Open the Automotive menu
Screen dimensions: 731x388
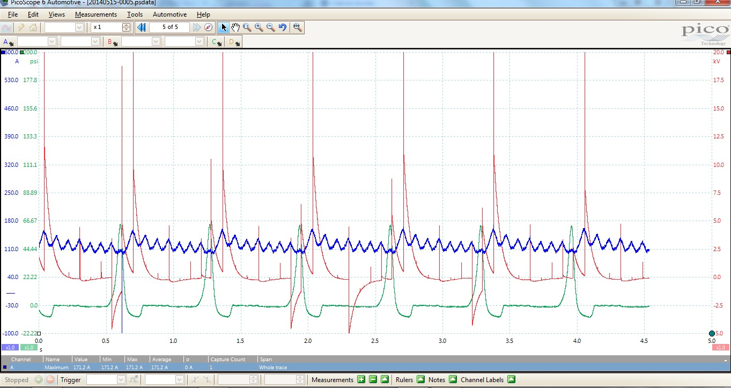click(x=169, y=14)
